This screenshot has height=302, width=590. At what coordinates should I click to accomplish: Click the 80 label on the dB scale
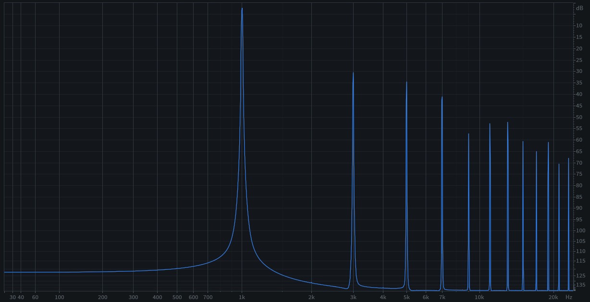tap(579, 186)
